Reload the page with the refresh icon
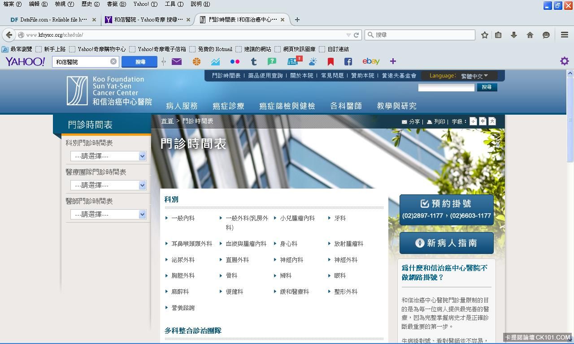 pyautogui.click(x=357, y=35)
